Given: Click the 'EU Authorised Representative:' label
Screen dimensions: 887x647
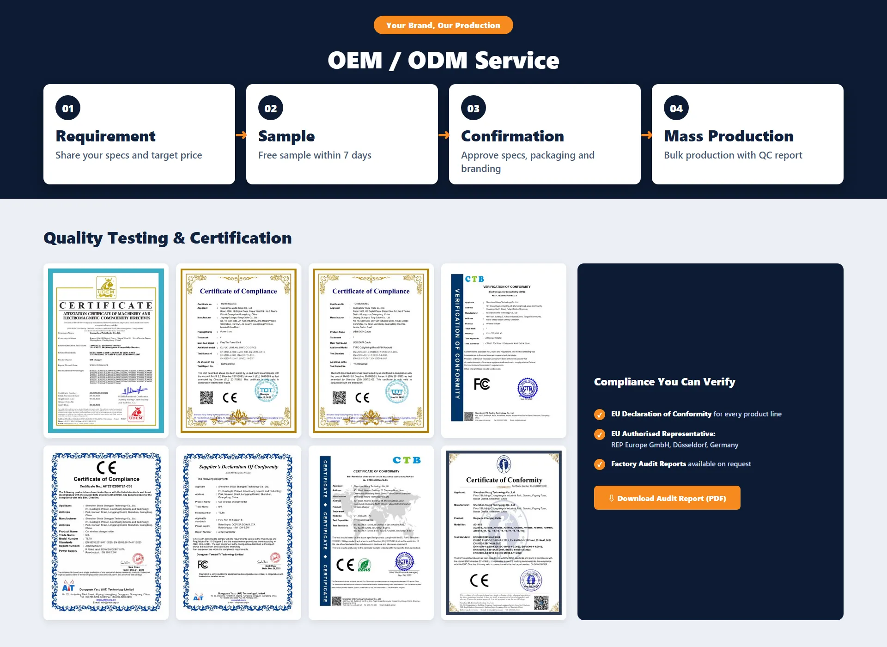Looking at the screenshot, I should 663,434.
